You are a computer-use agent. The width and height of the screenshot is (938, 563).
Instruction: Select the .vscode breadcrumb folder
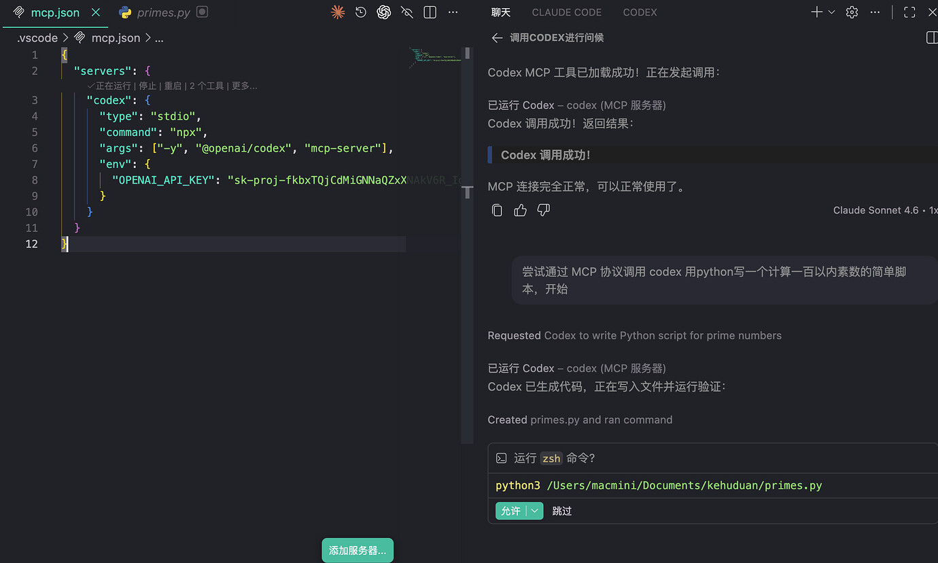coord(37,38)
